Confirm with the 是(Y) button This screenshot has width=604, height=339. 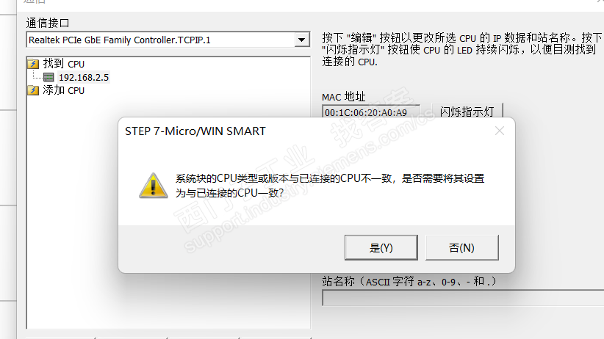pyautogui.click(x=381, y=247)
